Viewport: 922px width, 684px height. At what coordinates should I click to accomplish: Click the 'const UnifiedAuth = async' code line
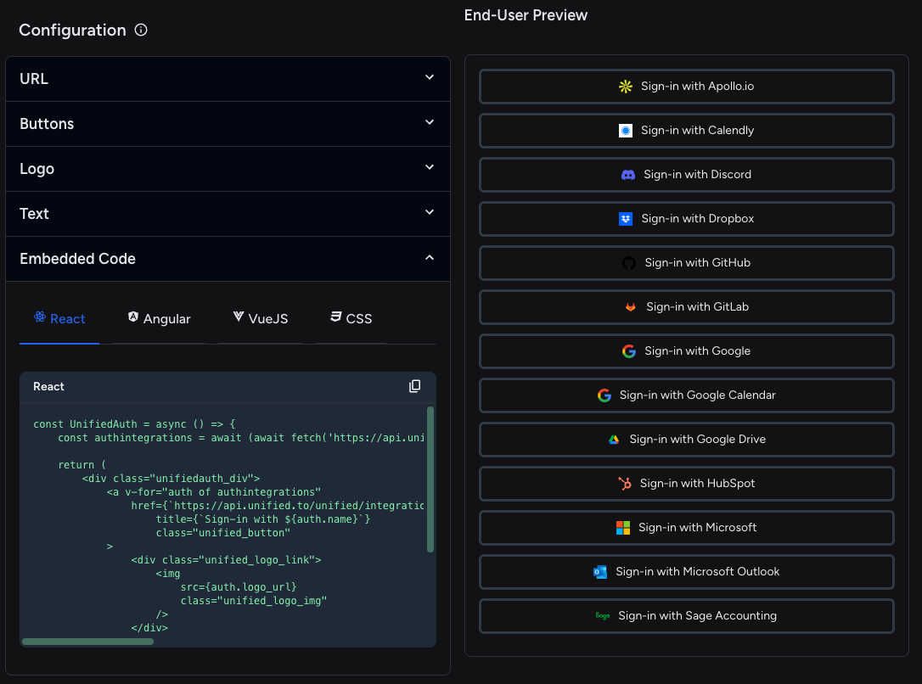[x=134, y=424]
